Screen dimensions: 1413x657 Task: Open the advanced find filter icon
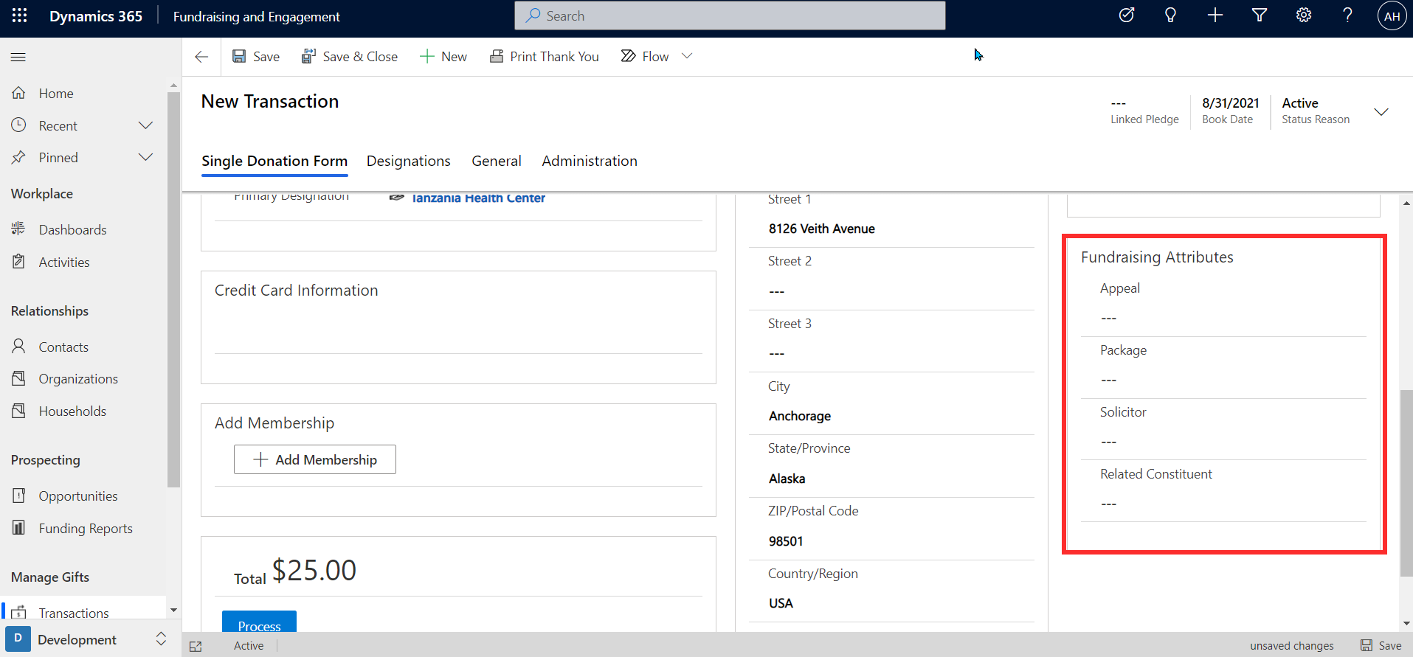point(1260,15)
